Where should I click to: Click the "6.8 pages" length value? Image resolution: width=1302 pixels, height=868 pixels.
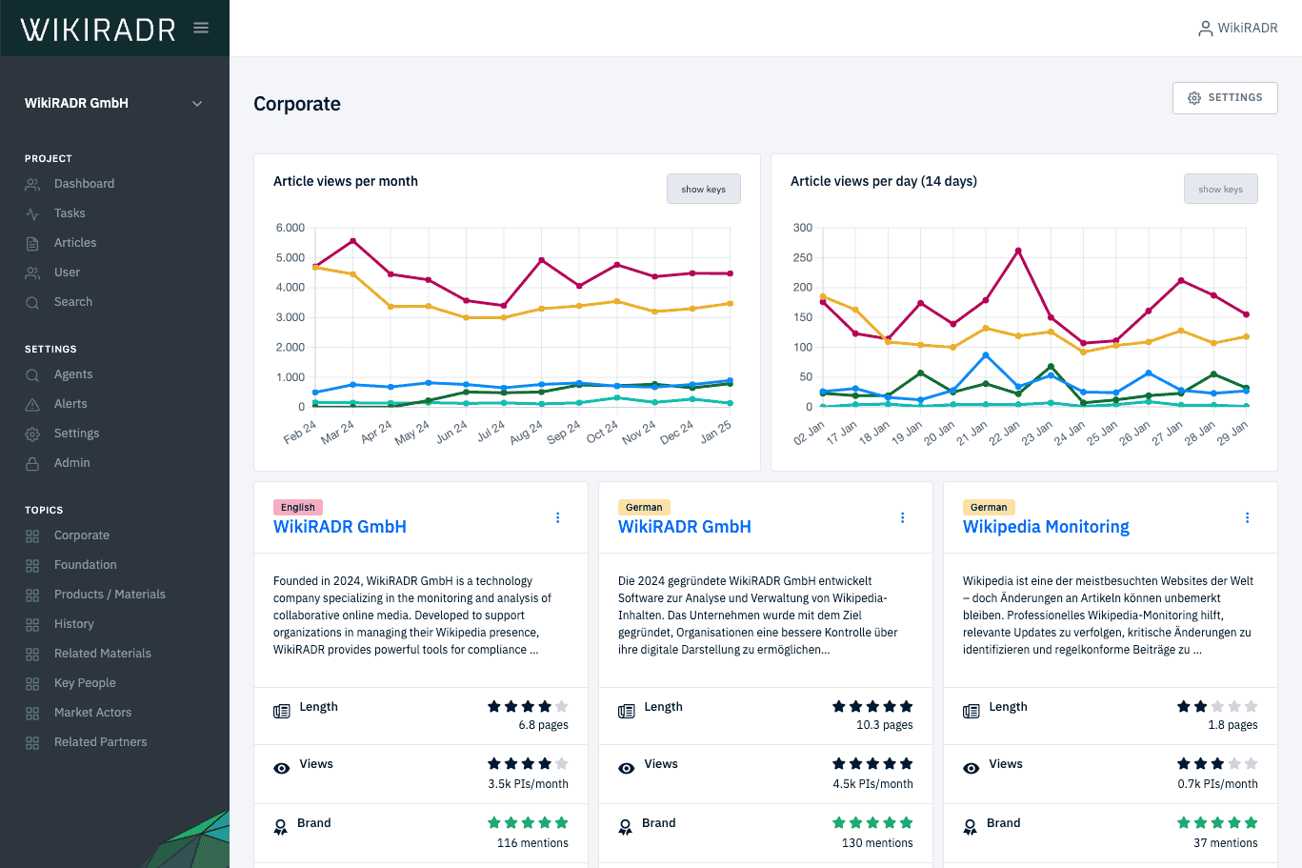544,725
